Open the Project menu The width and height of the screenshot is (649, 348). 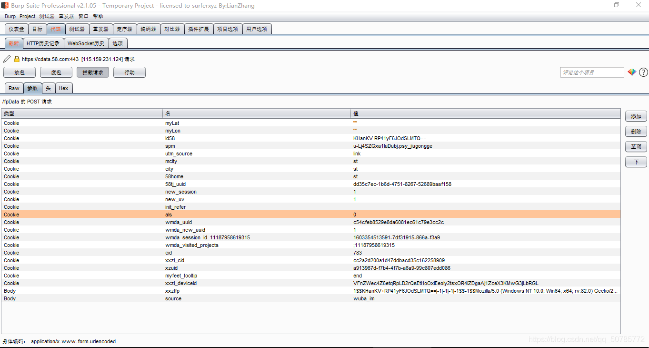[27, 16]
